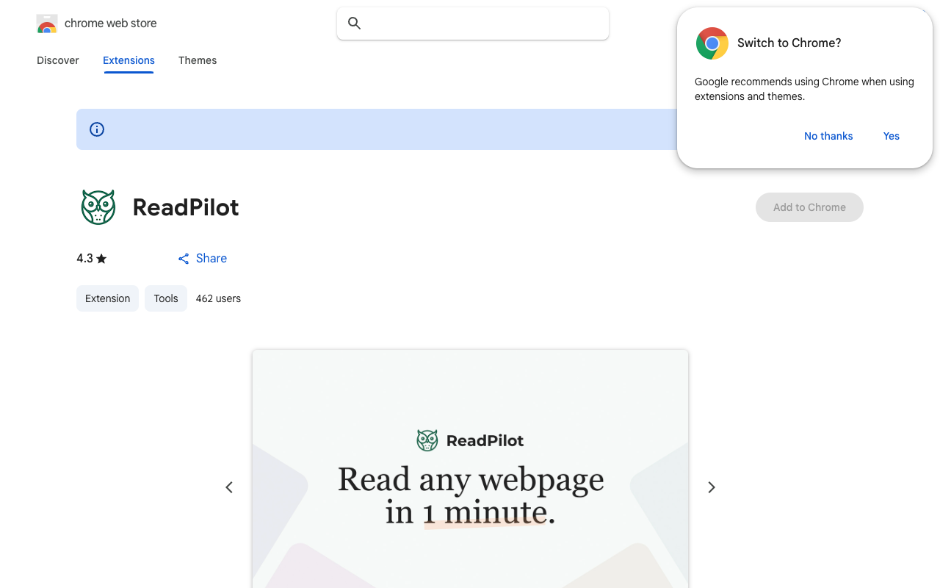The image size is (940, 588).
Task: Click the 'Switch to Chrome?' heading
Action: 789,43
